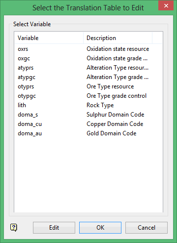Click the Rock Type description cell

100,105
